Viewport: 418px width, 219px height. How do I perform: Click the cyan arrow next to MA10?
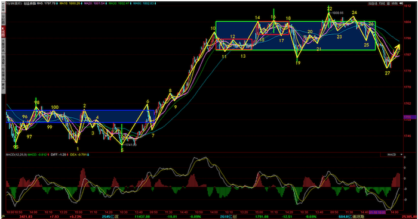tap(82, 4)
